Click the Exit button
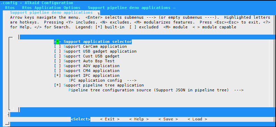Viewport: 276px width, 127px height. pyautogui.click(x=109, y=119)
